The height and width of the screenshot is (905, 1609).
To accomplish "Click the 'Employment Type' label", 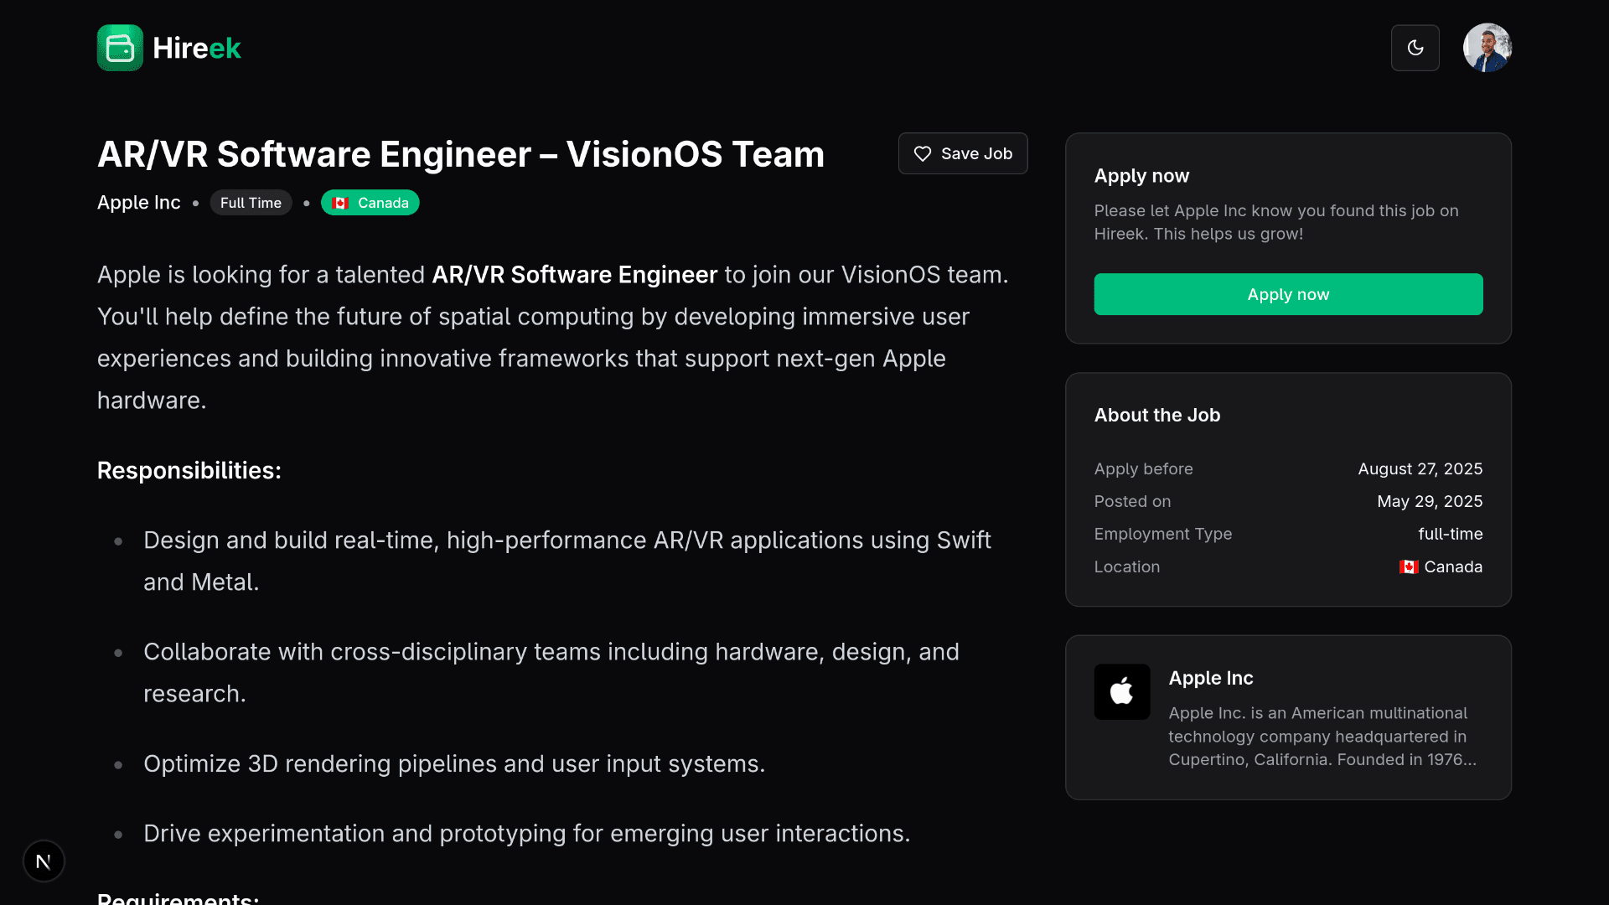I will 1163,535.
